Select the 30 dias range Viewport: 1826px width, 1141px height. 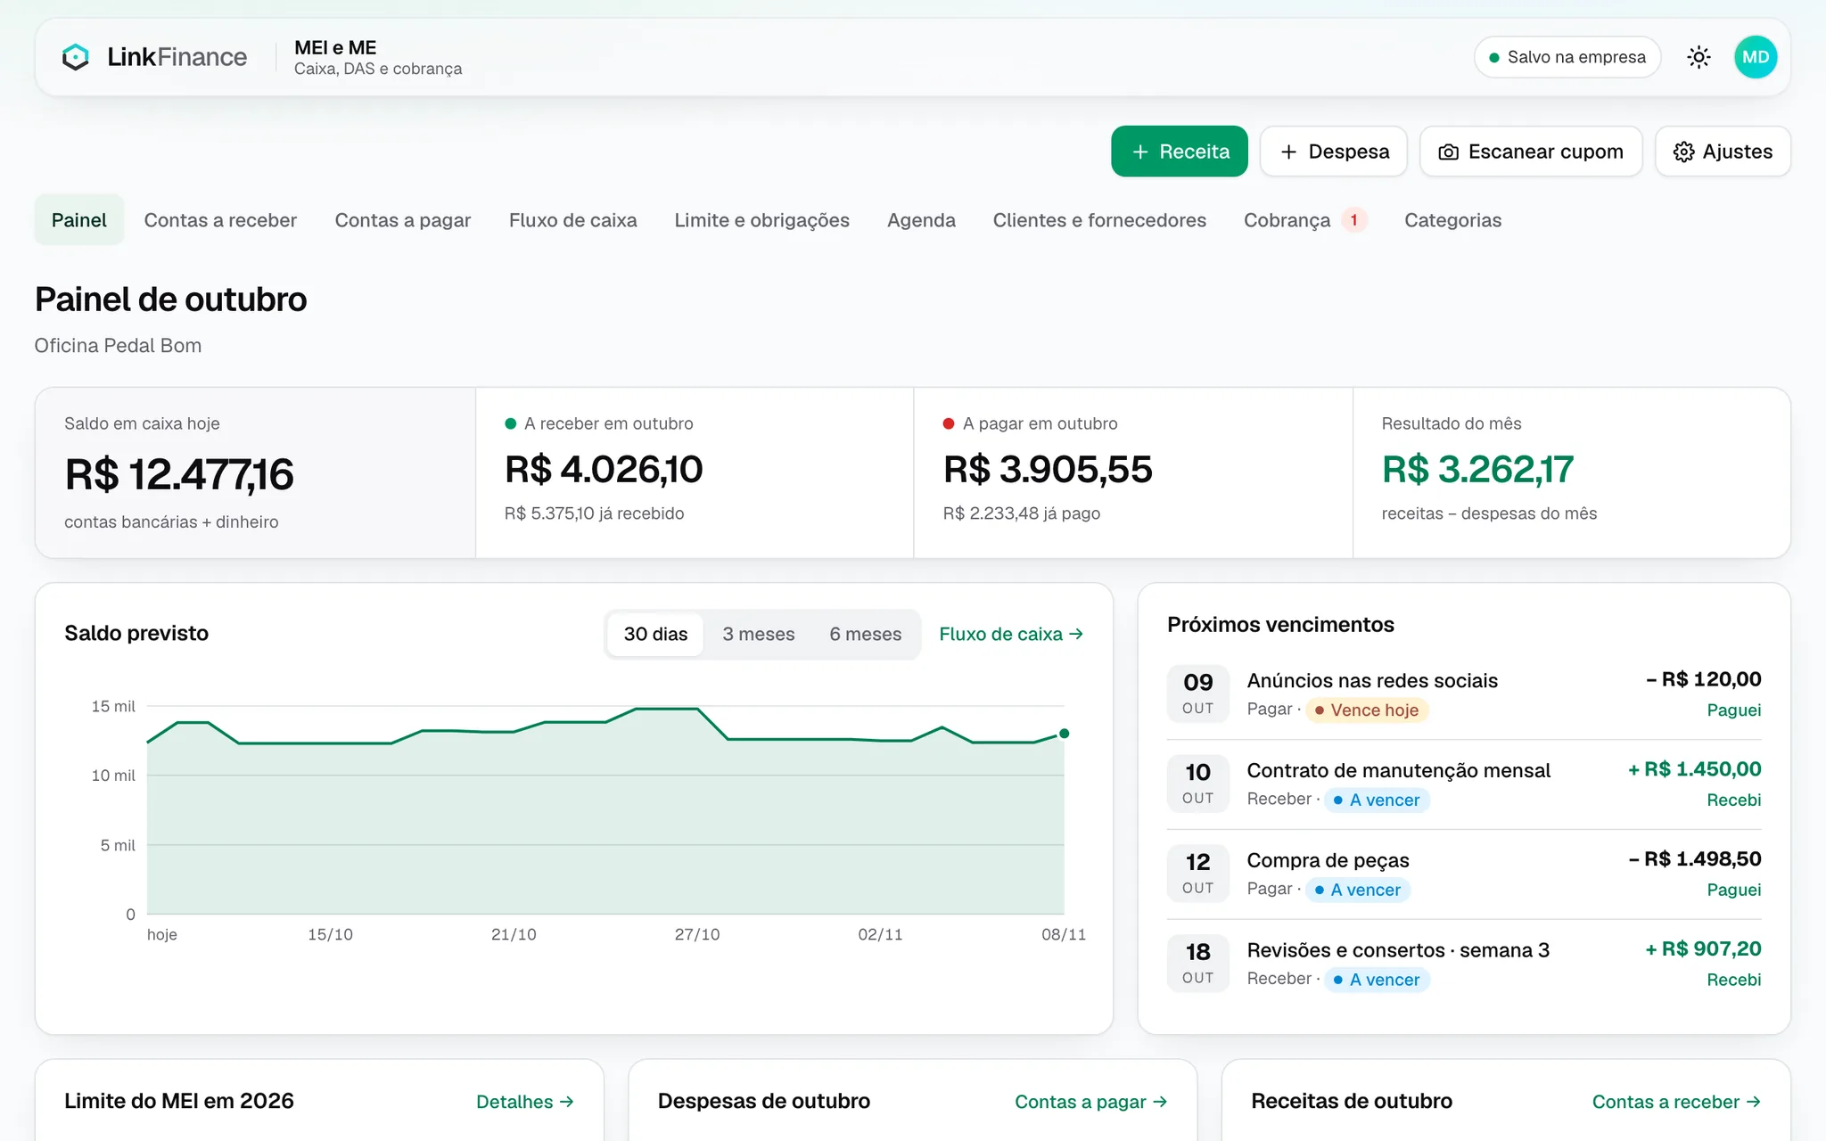pyautogui.click(x=656, y=634)
